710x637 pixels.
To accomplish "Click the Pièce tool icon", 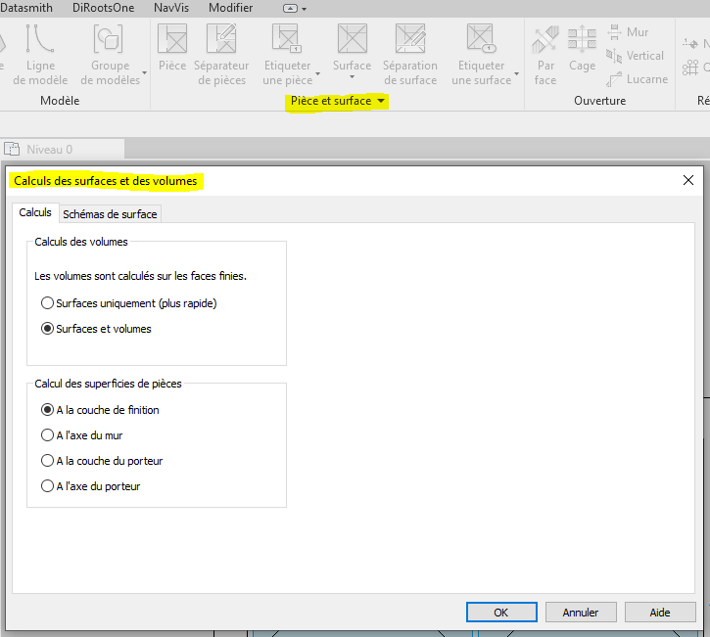I will click(x=172, y=41).
